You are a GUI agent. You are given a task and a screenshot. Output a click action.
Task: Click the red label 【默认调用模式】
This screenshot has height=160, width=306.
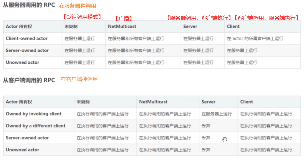pos(82,17)
